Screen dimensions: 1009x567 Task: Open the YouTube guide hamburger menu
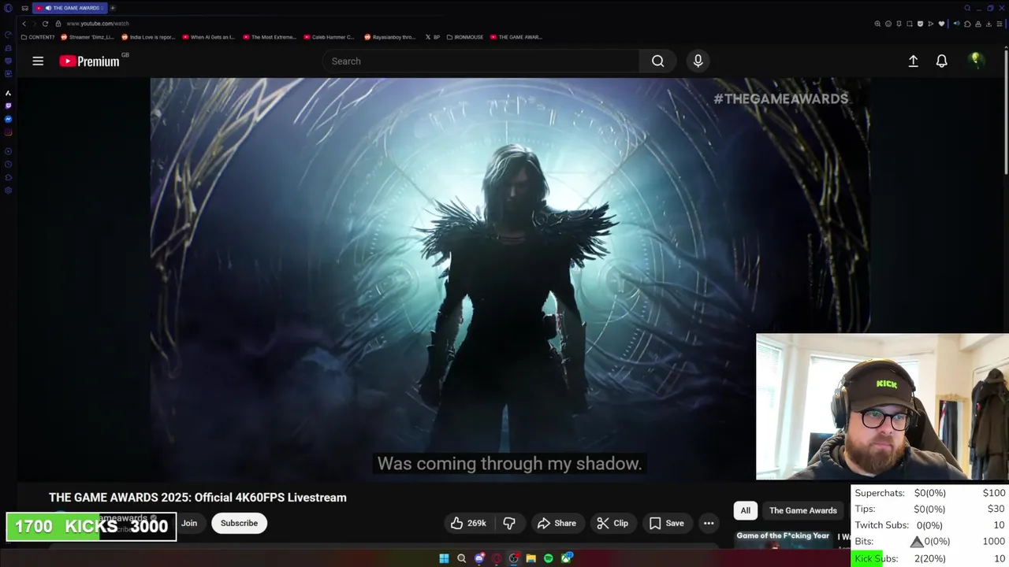point(38,61)
